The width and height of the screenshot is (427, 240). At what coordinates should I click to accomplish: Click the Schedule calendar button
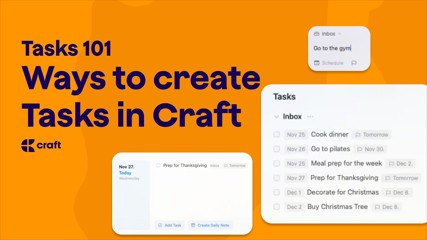(x=329, y=63)
